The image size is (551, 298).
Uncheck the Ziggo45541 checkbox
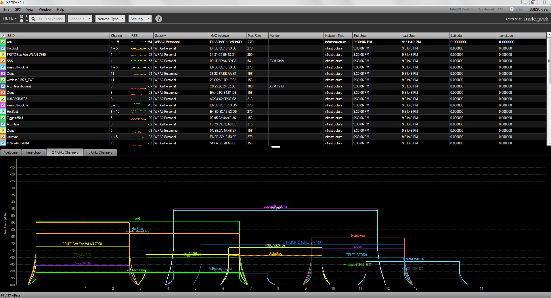(3, 118)
